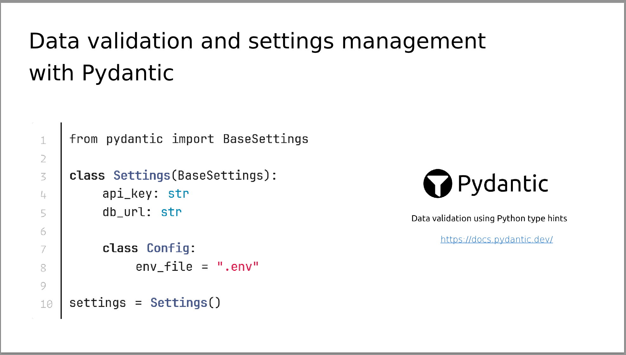Click 'Settings()' call on last line

185,303
